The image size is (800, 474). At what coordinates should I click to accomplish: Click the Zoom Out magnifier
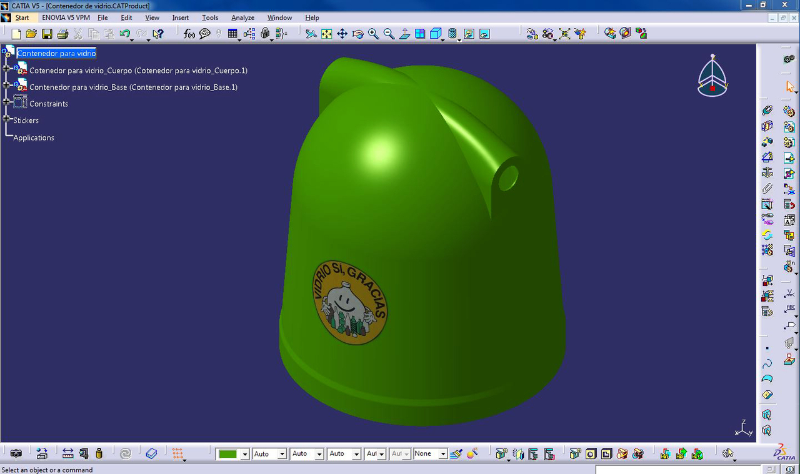(389, 34)
